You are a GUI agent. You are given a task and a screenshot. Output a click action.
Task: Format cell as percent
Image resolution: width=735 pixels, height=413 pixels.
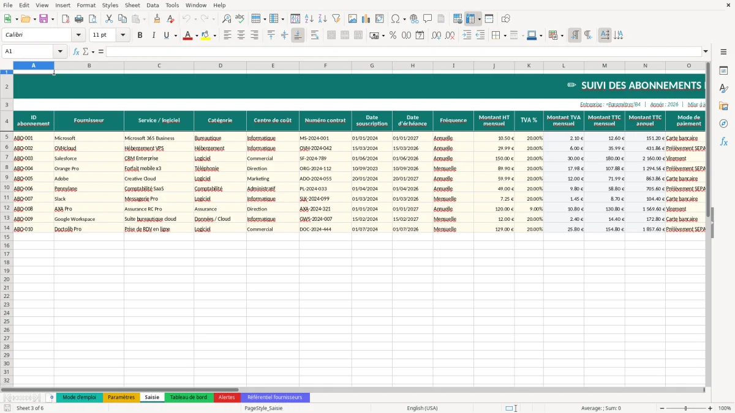point(393,35)
